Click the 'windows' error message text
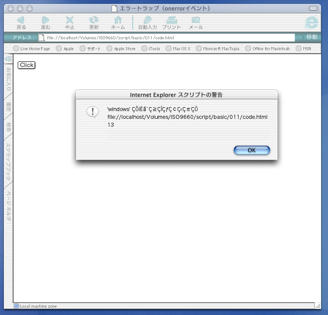This screenshot has width=328, height=315. (153, 109)
